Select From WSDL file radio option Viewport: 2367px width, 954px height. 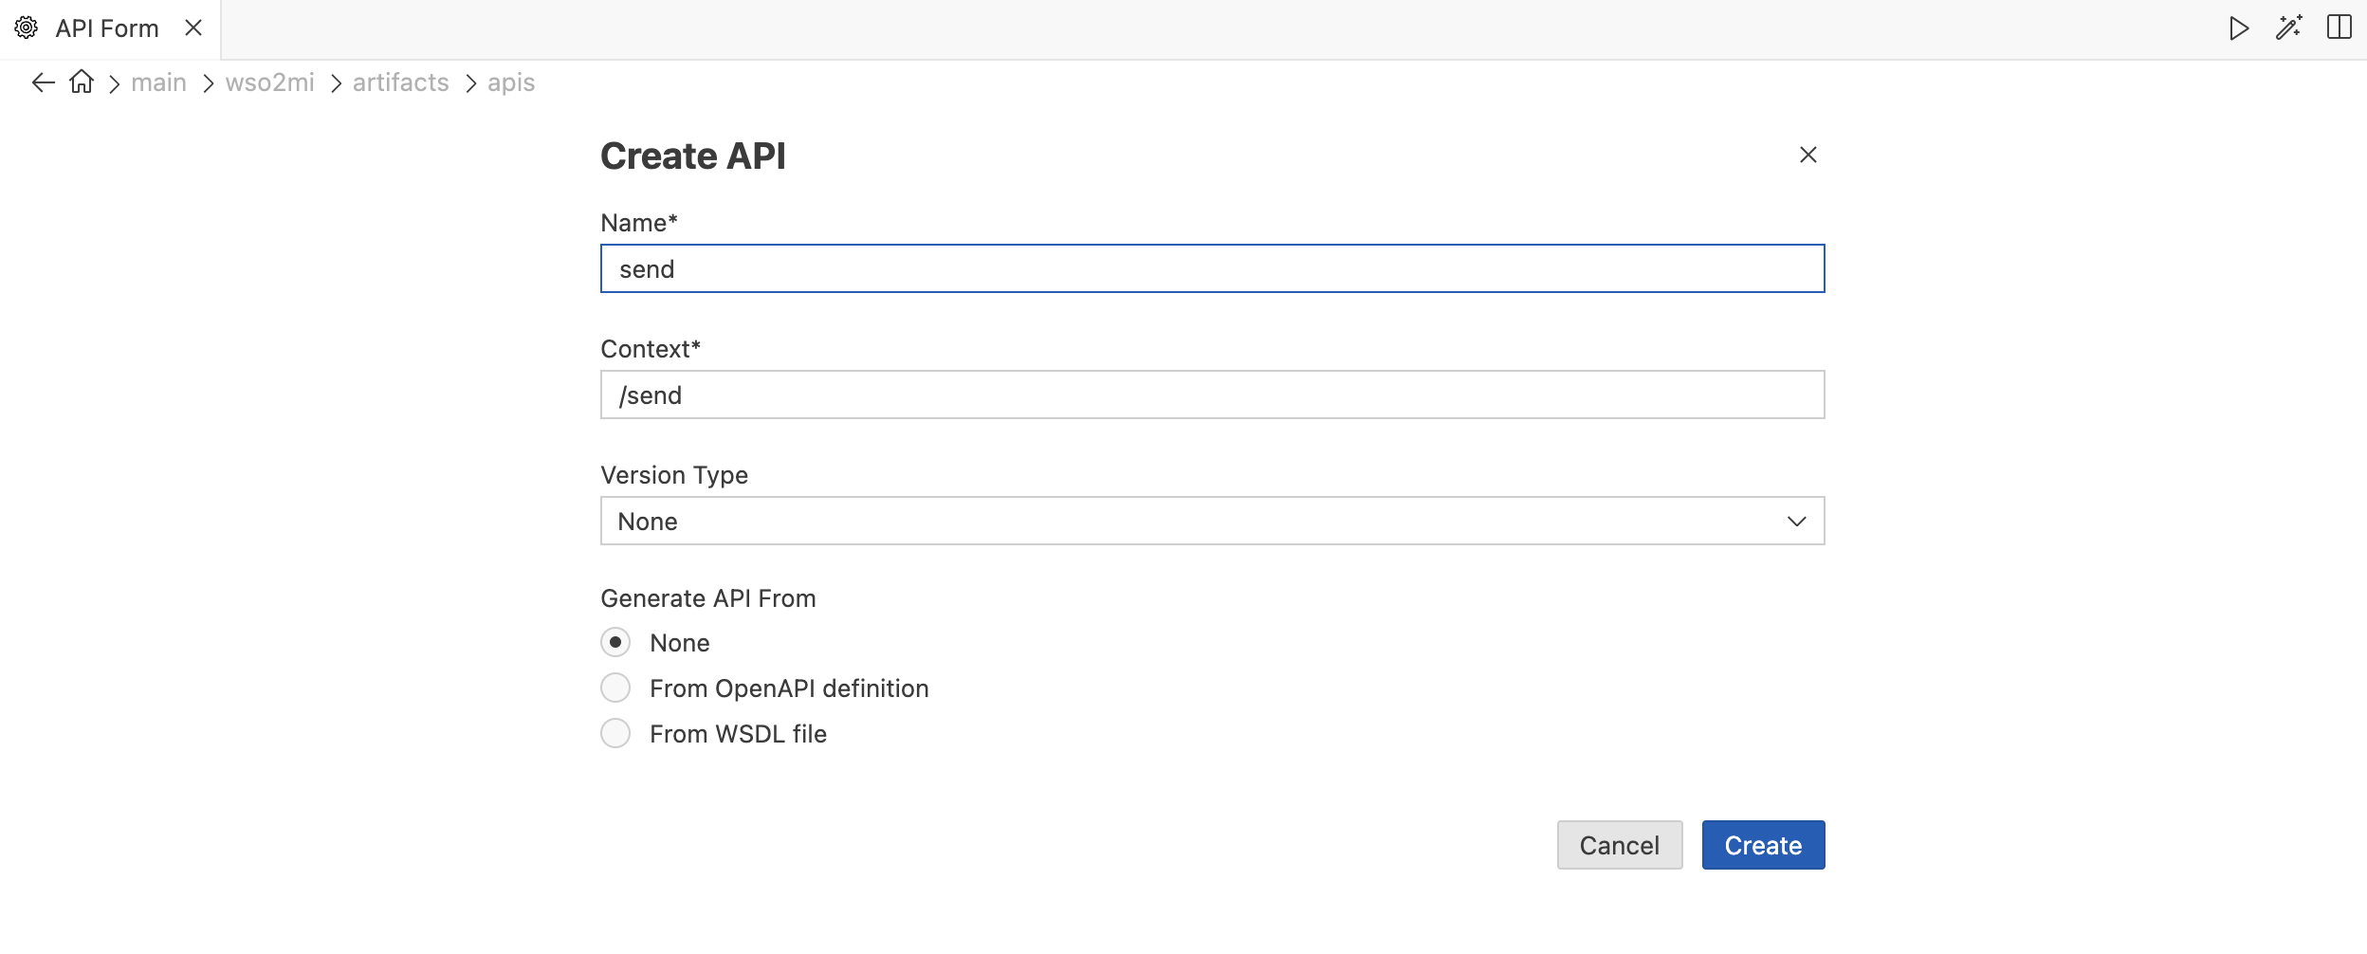[x=615, y=734]
